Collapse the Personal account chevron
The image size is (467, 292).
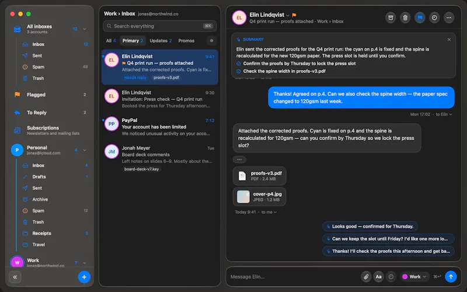pos(85,150)
